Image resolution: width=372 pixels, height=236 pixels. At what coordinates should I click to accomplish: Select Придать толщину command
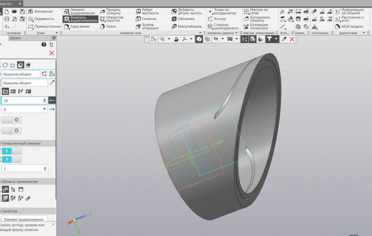tap(111, 12)
